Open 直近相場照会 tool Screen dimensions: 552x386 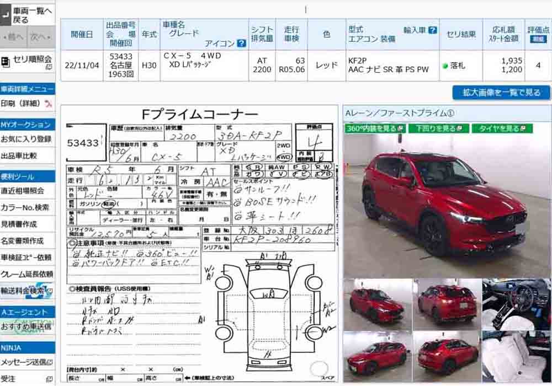(x=22, y=191)
